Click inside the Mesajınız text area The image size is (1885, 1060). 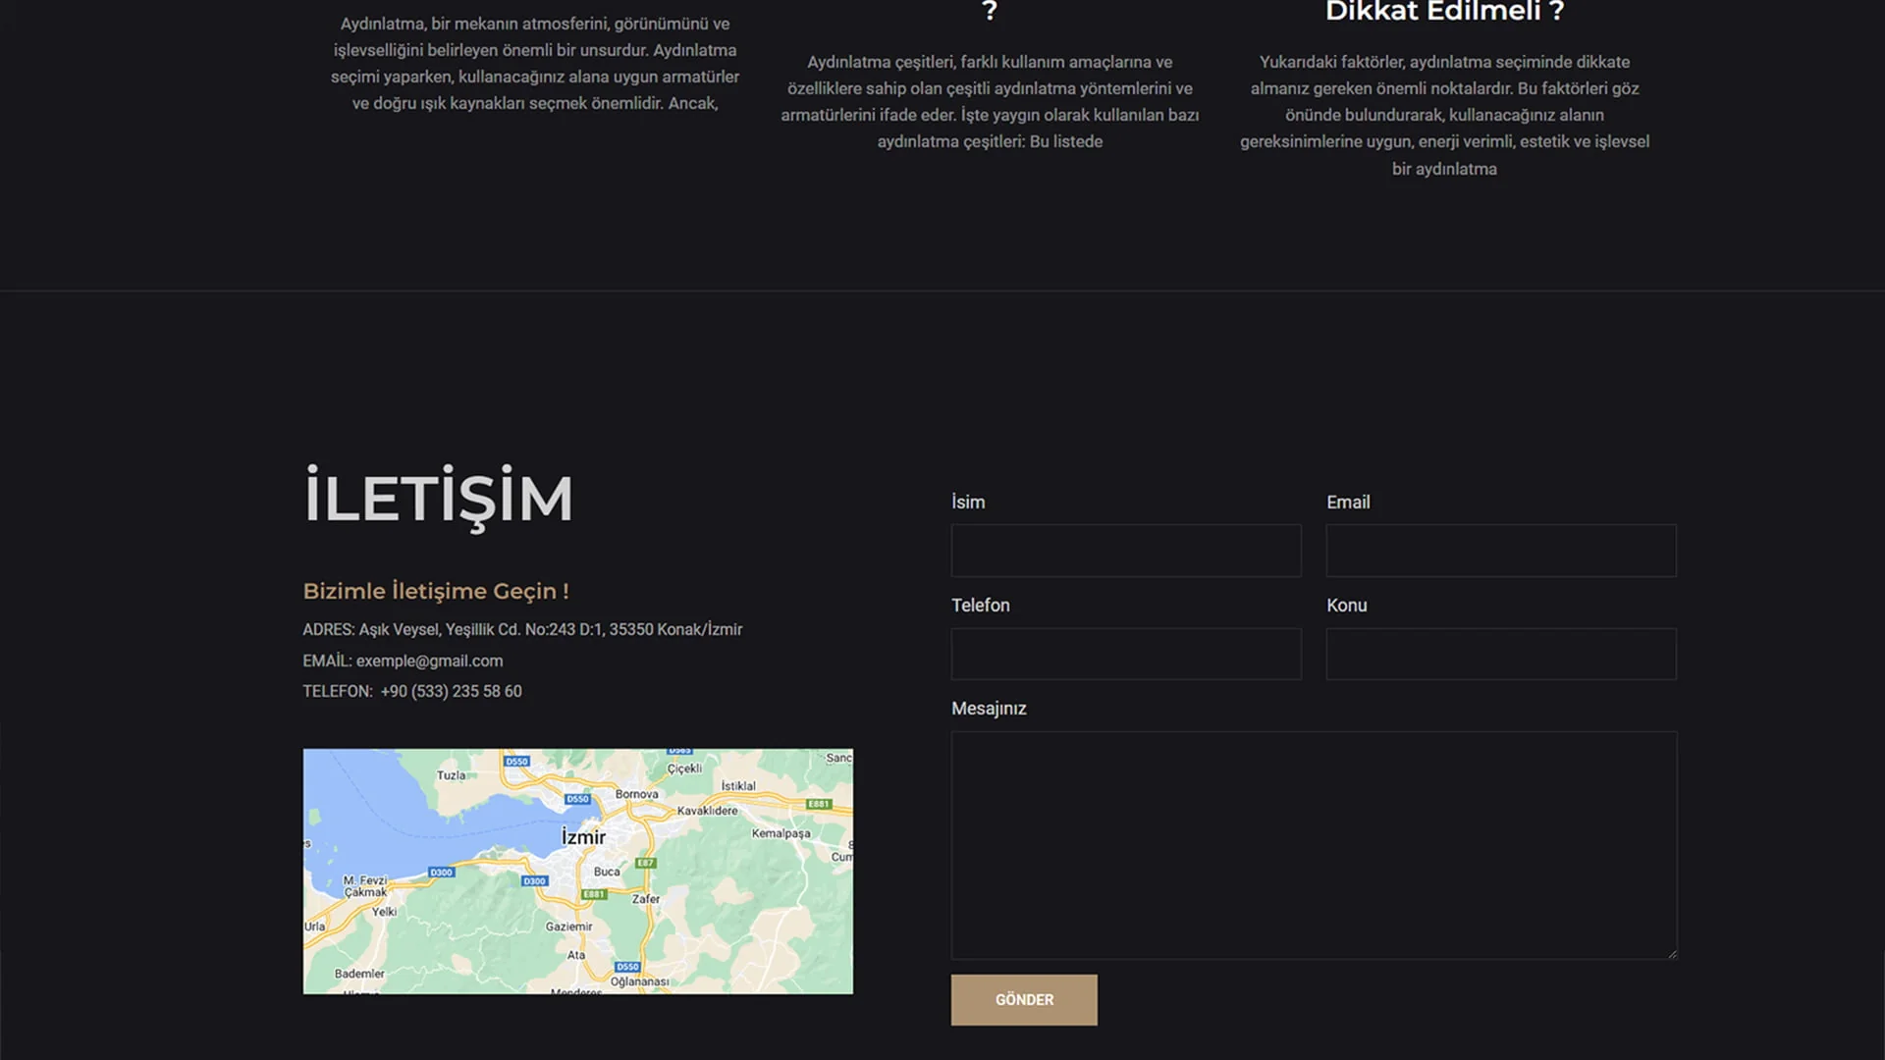click(x=1313, y=844)
